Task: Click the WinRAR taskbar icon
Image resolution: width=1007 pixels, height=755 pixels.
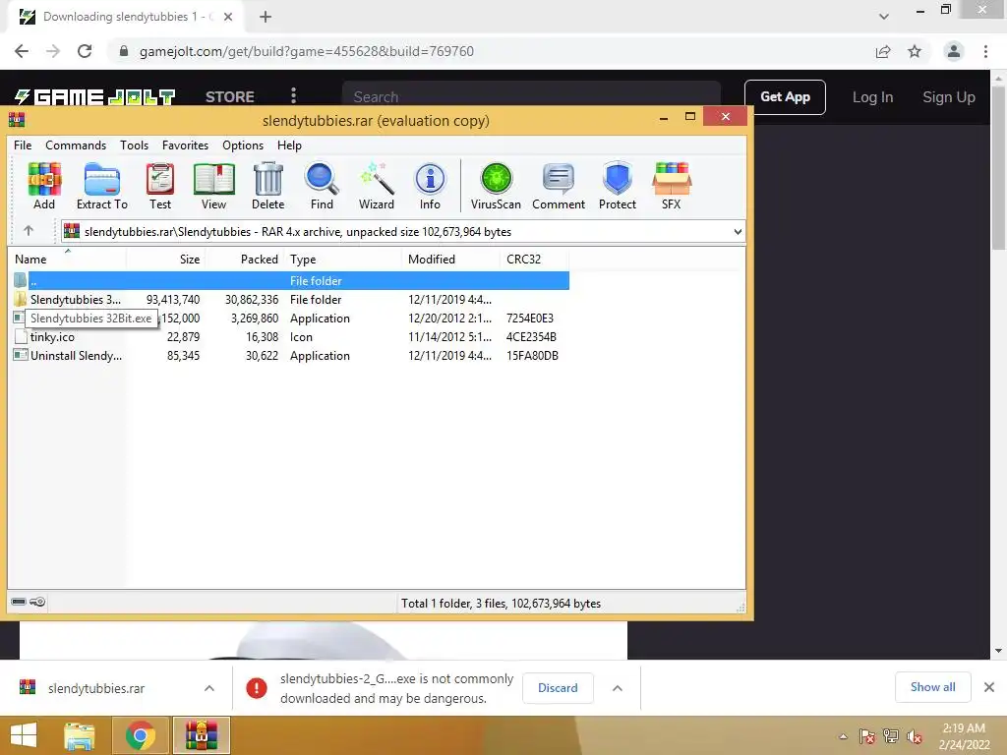Action: tap(202, 735)
